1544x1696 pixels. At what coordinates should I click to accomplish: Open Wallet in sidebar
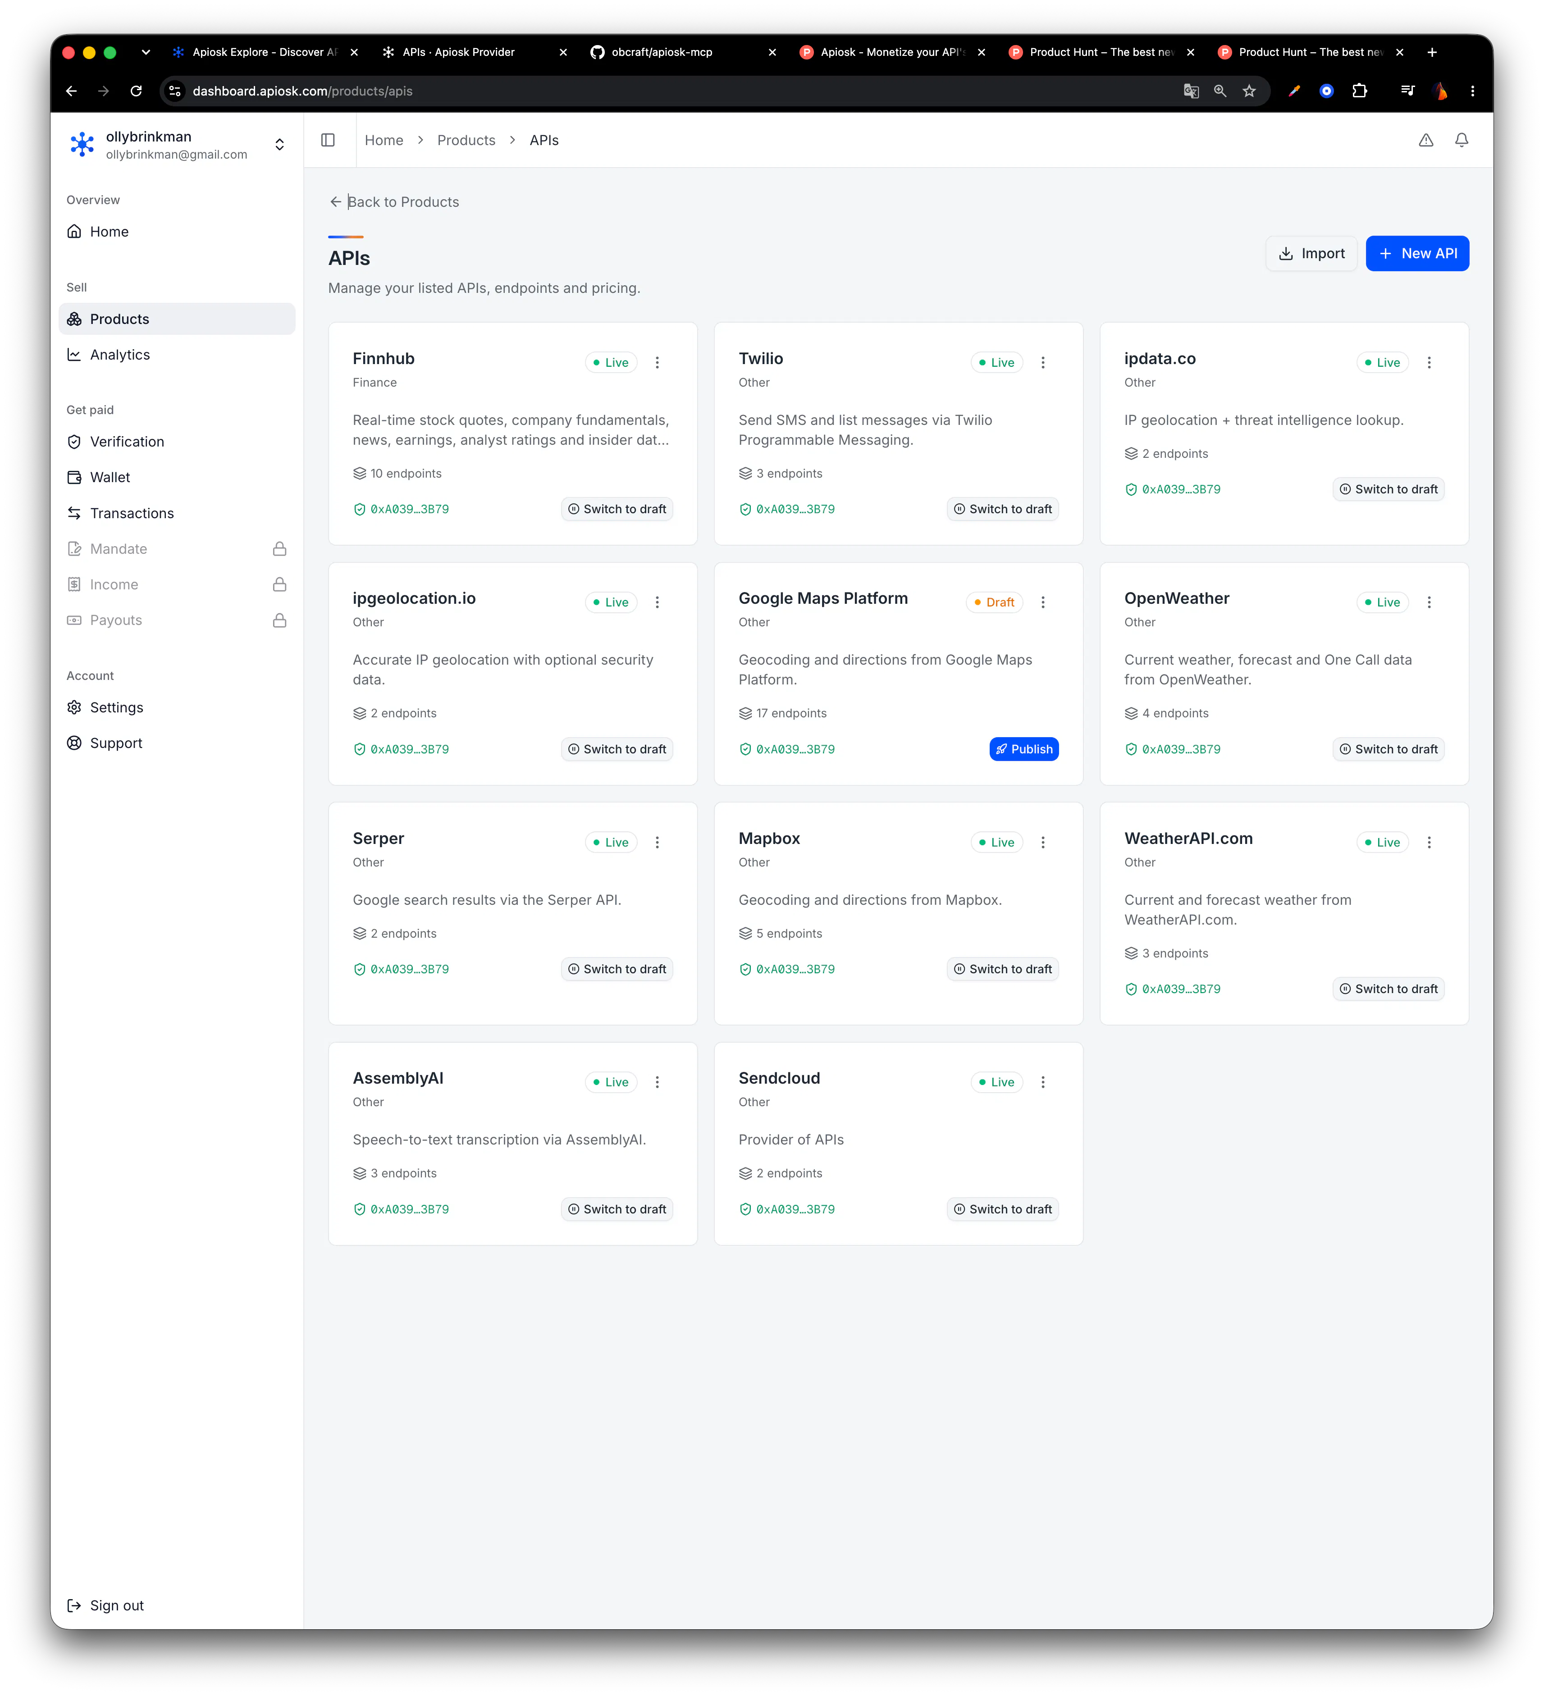[177, 477]
